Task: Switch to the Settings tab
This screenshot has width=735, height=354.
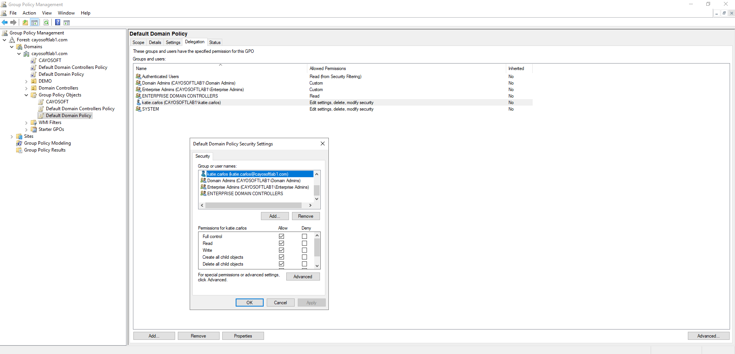Action: click(173, 42)
